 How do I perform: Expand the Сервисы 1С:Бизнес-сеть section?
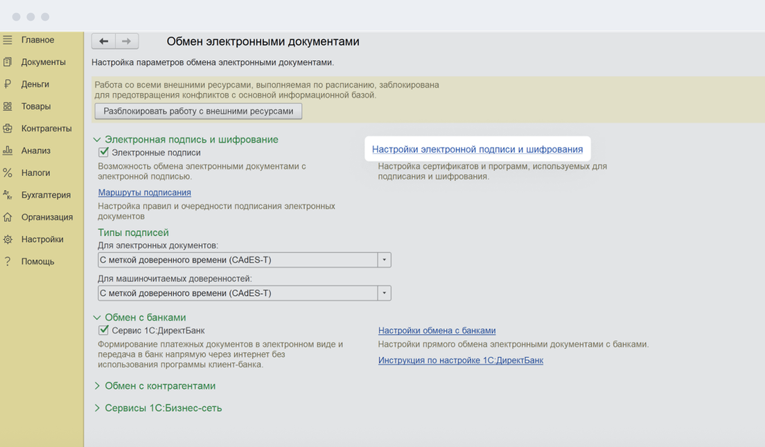tap(97, 408)
